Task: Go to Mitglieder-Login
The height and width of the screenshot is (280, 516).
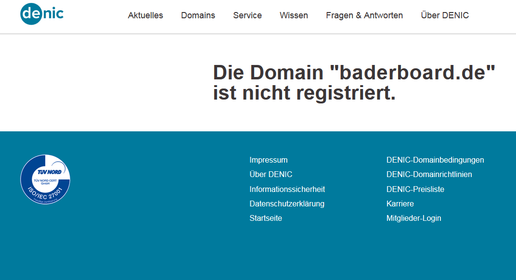Action: [x=413, y=218]
